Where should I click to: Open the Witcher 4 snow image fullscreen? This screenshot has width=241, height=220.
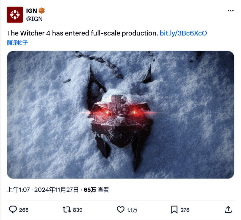120,117
